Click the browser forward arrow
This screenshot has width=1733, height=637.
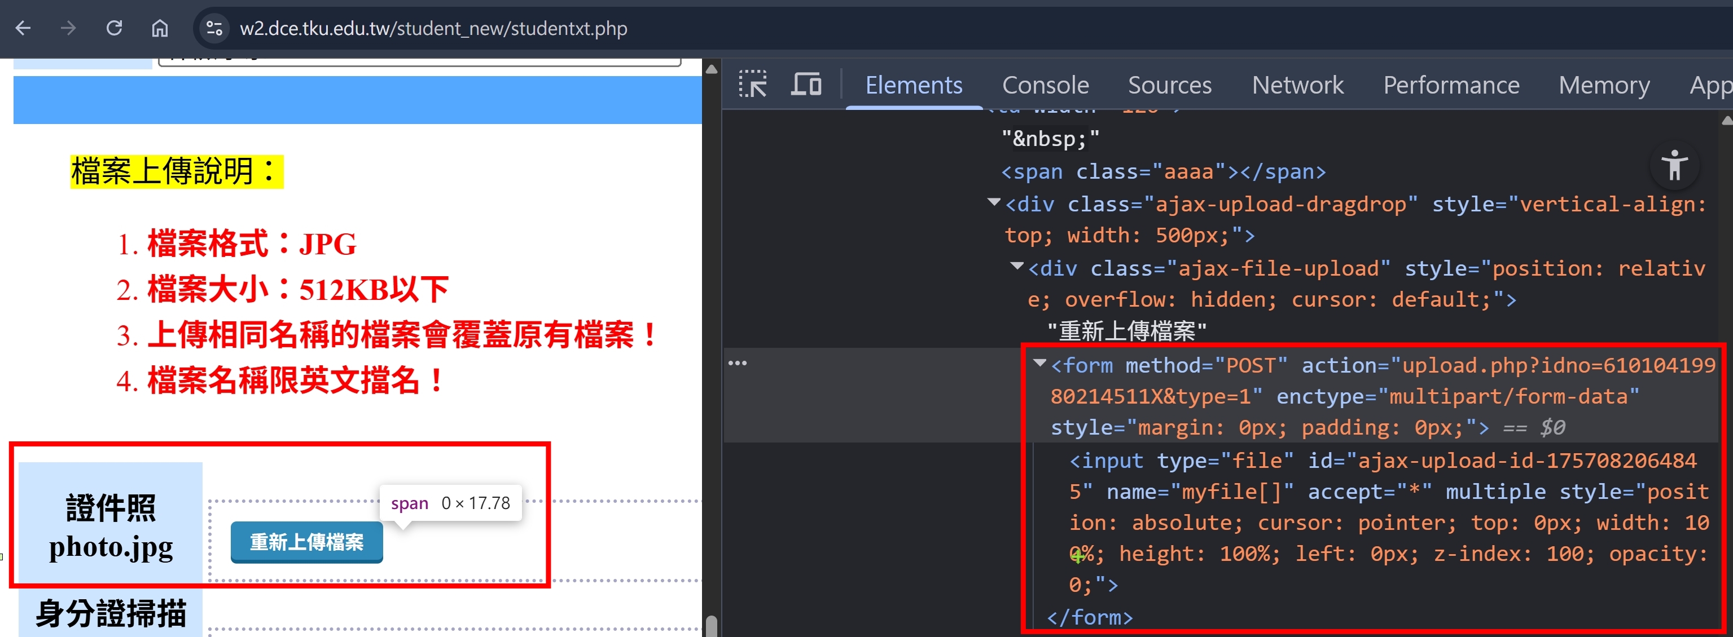[68, 28]
